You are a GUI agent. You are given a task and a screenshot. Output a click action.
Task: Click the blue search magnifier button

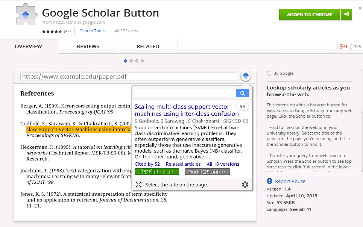point(243,93)
